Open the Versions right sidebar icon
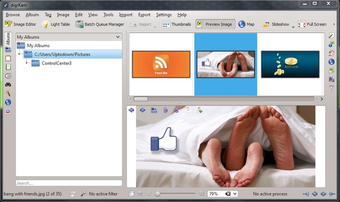 [x=331, y=79]
